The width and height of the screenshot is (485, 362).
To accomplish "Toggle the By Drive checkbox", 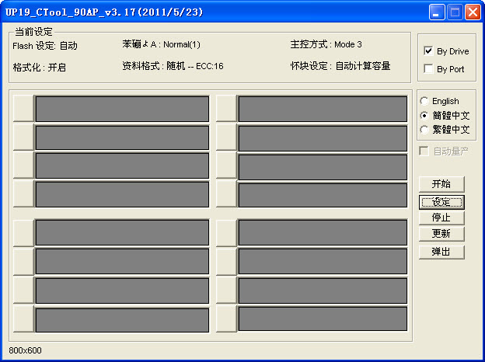I will pyautogui.click(x=428, y=51).
